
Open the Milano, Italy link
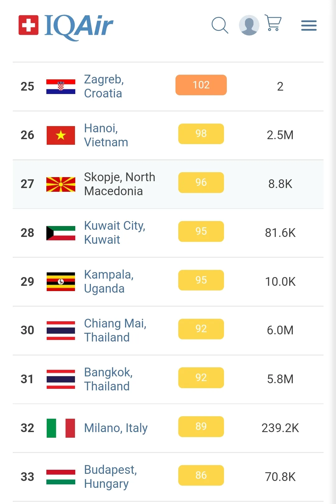(x=116, y=428)
